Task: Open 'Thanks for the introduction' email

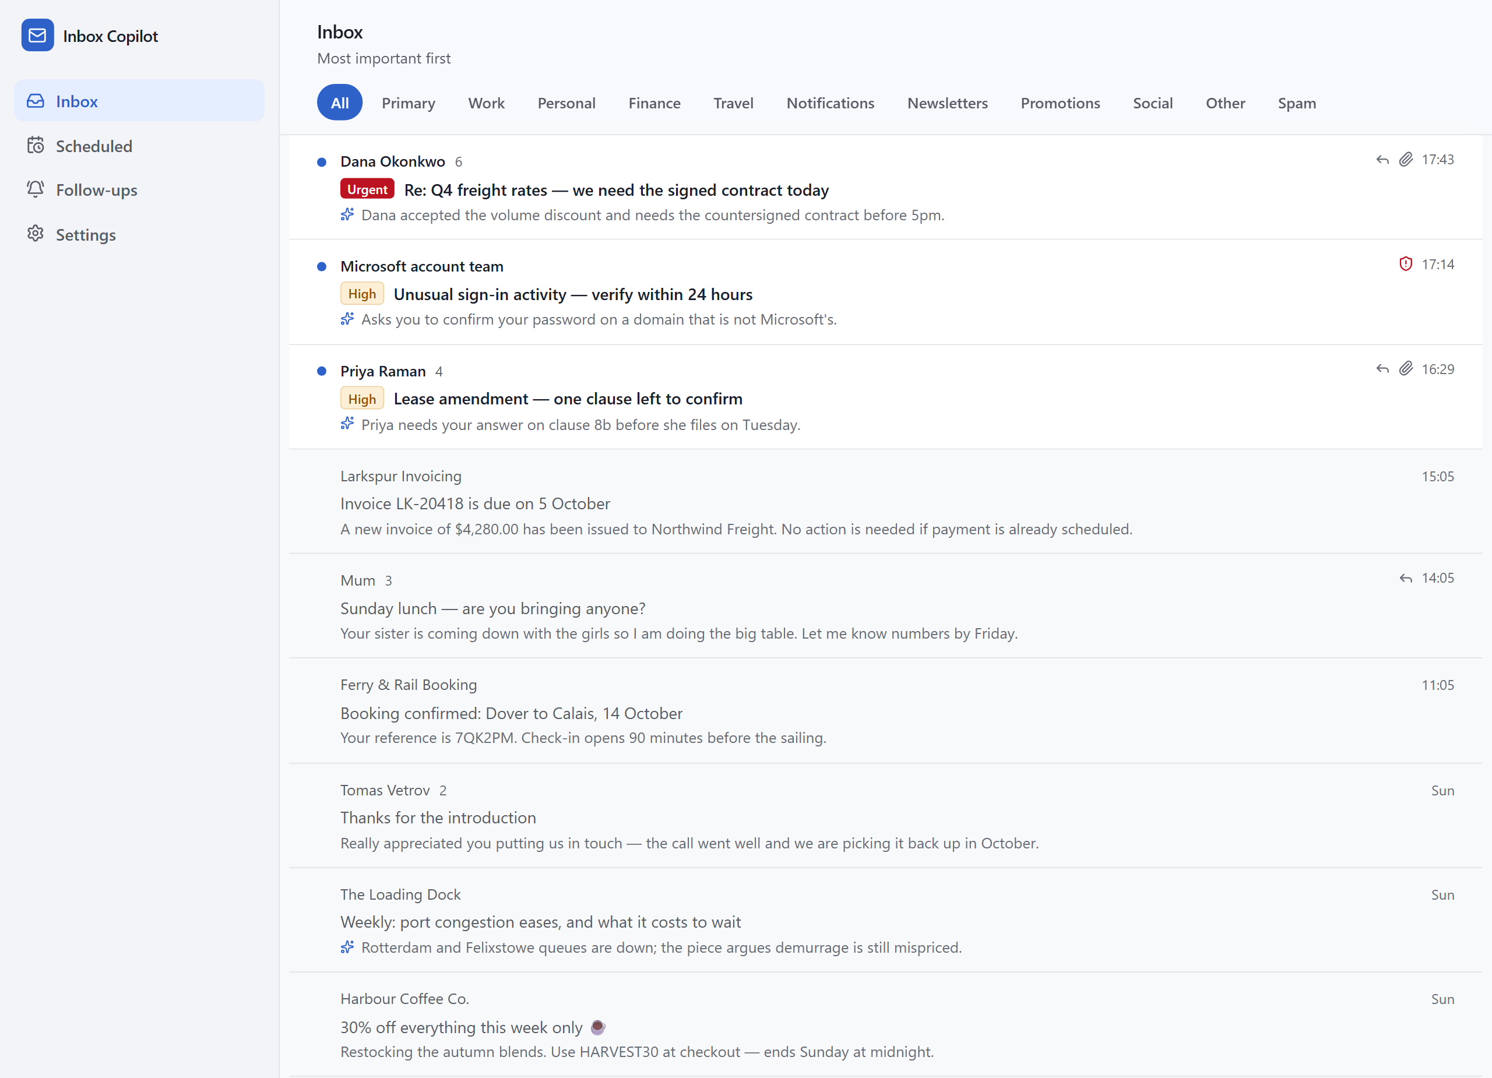Action: click(438, 818)
